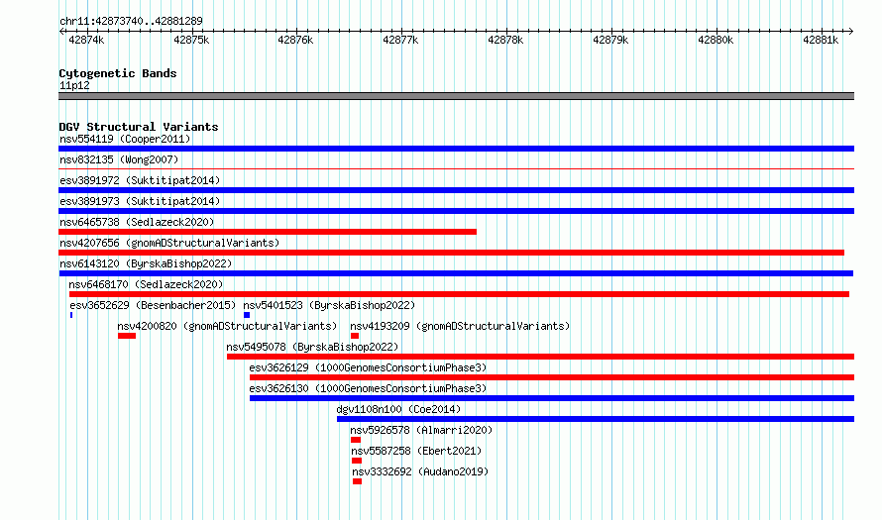Screen dimensions: 882x520
Task: Select the red block under nsv3332692
Action: [x=357, y=481]
